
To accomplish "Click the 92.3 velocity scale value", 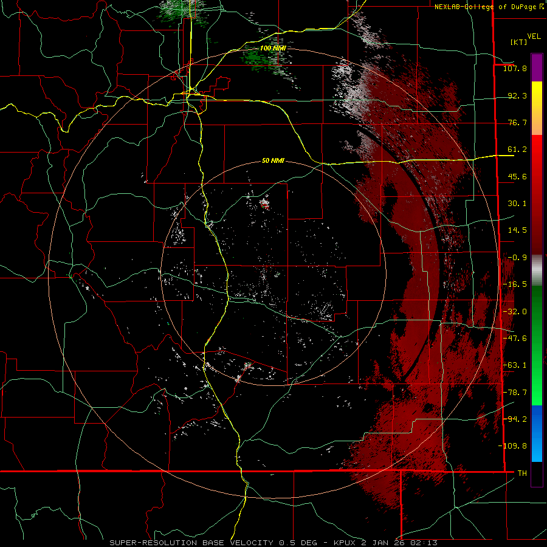I will point(517,95).
